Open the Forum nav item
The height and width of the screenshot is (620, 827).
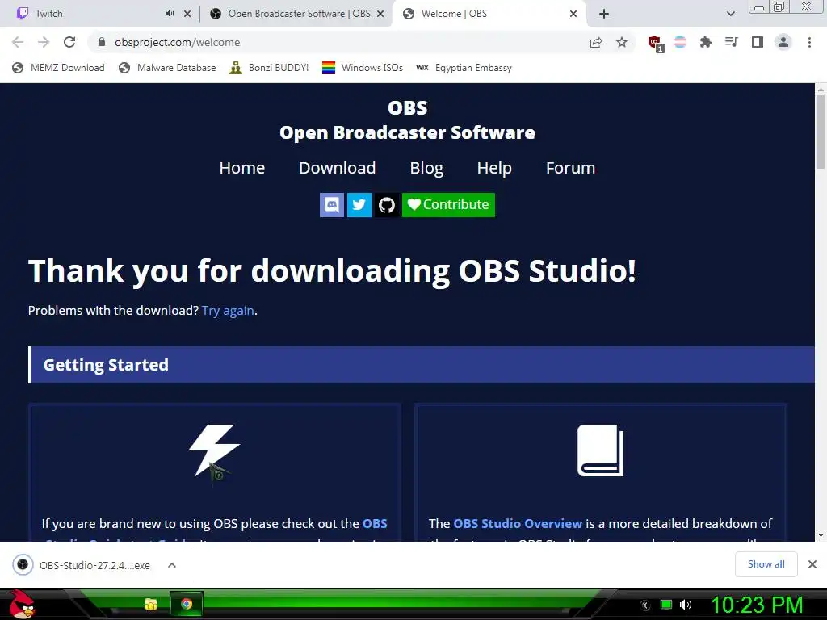coord(570,168)
